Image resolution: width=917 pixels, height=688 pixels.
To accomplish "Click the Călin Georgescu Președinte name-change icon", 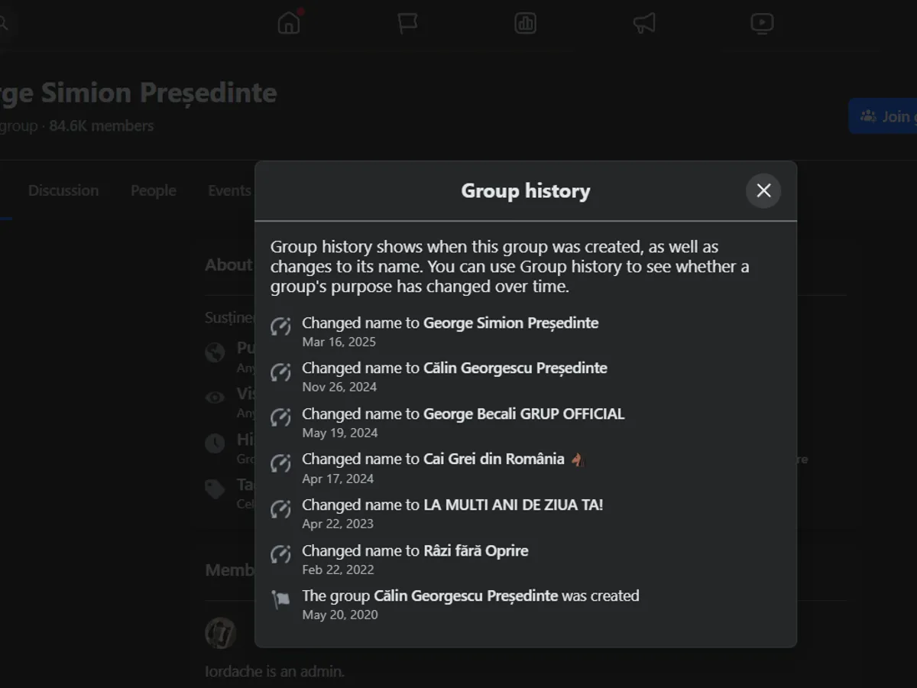I will (280, 372).
